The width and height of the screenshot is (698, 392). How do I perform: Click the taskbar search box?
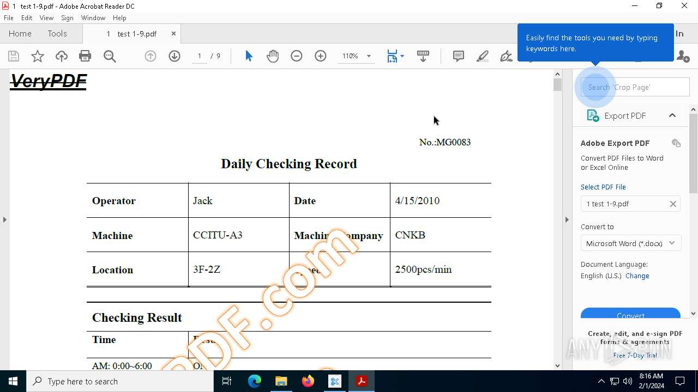tap(120, 381)
